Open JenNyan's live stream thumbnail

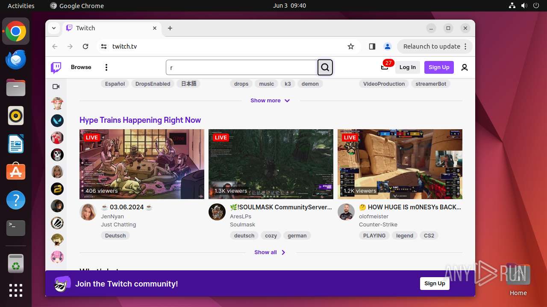point(142,164)
